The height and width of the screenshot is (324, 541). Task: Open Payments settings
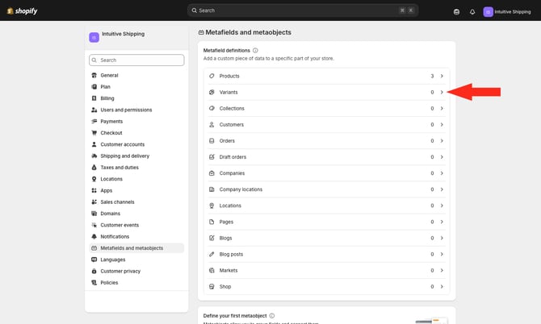[x=136, y=121]
